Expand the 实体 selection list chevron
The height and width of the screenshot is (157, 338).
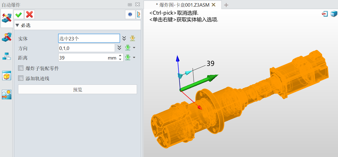[x=124, y=39]
